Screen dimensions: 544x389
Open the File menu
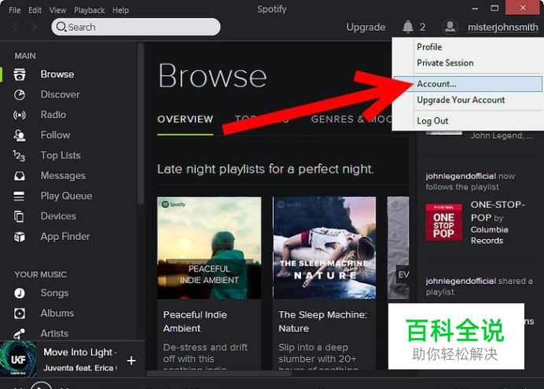pos(15,10)
